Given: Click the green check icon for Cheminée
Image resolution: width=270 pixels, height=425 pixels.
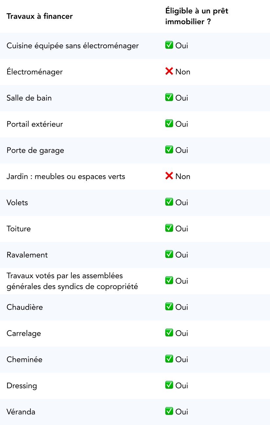Looking at the screenshot, I should point(169,359).
